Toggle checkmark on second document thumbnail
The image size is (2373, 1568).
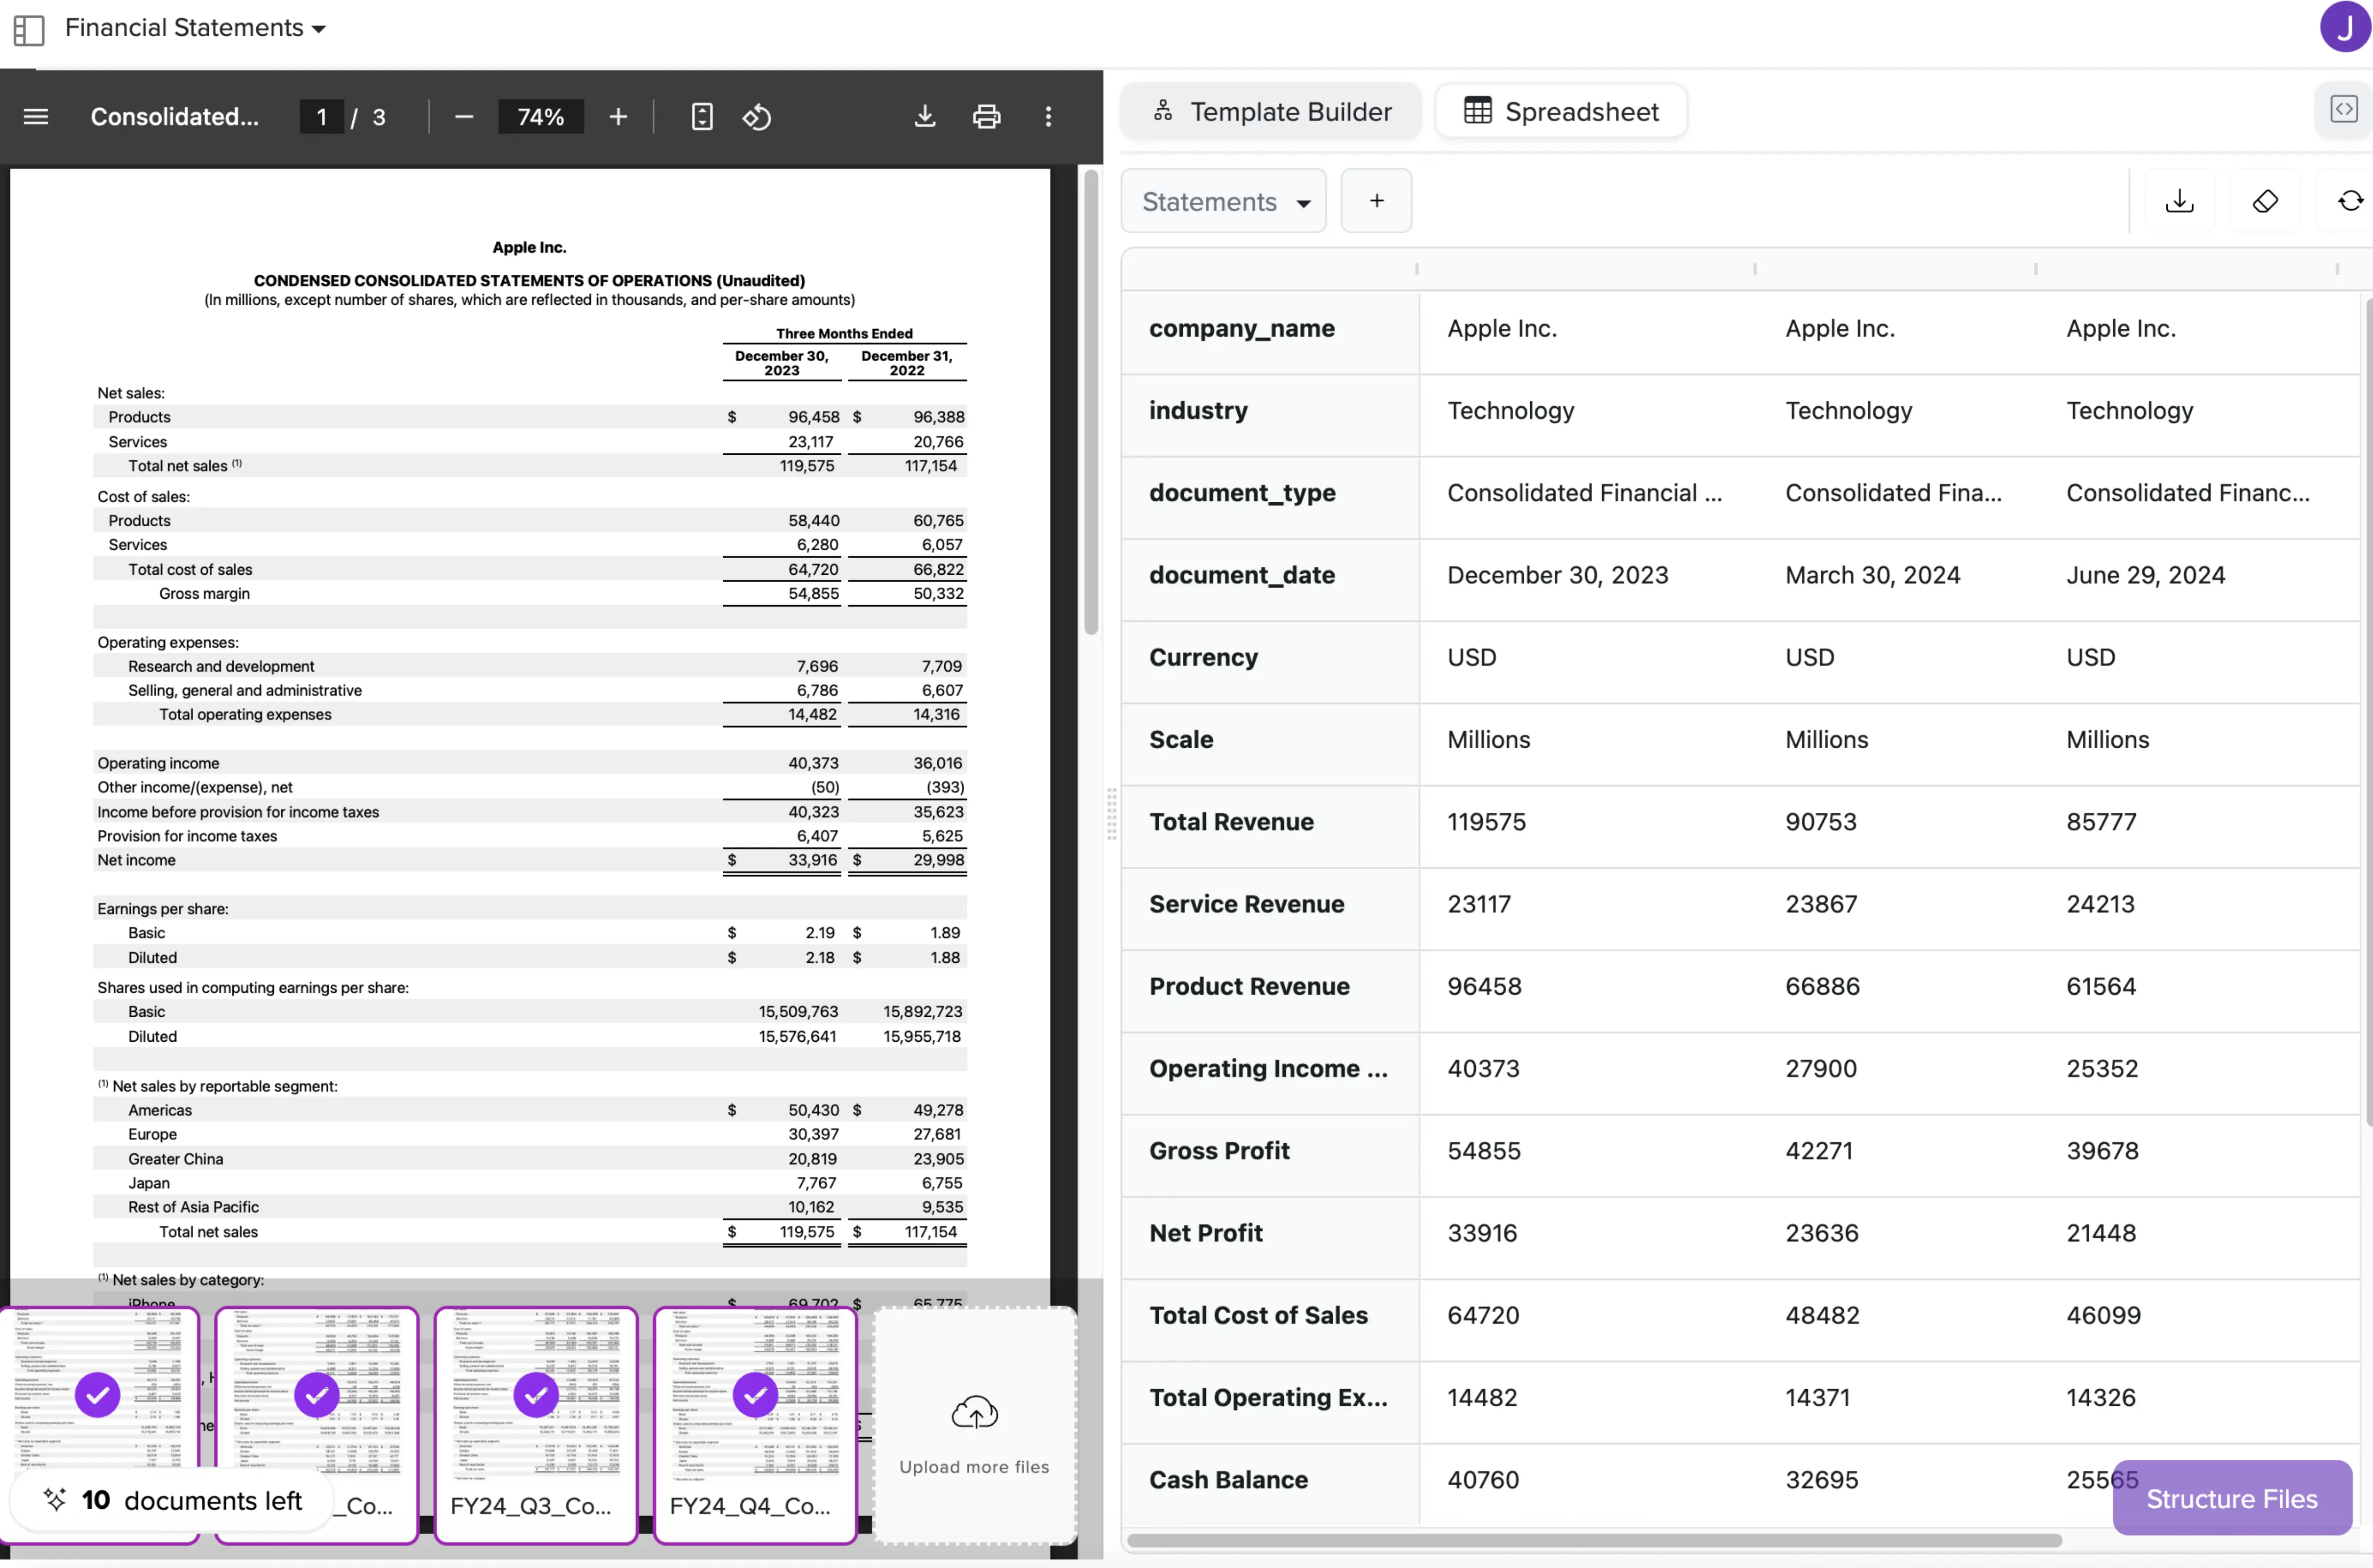317,1395
